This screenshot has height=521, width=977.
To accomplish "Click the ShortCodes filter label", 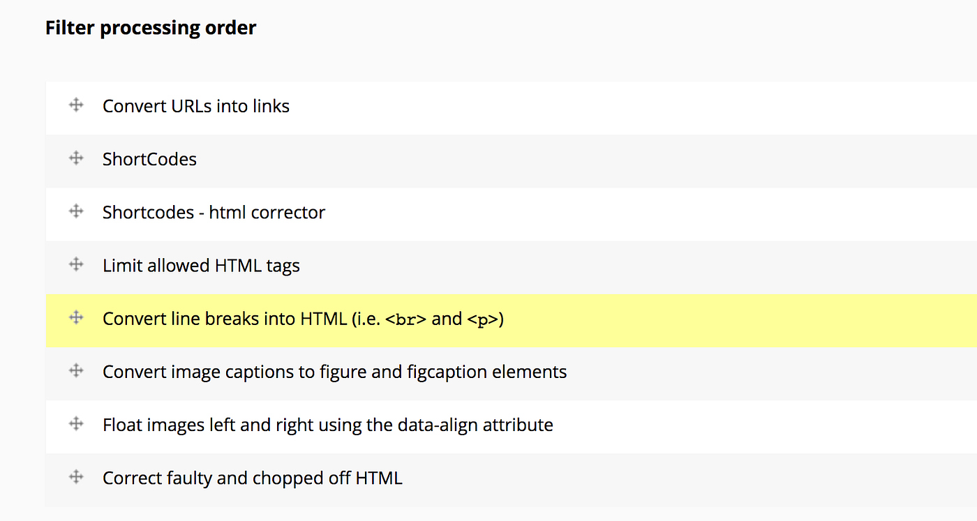I will click(149, 159).
